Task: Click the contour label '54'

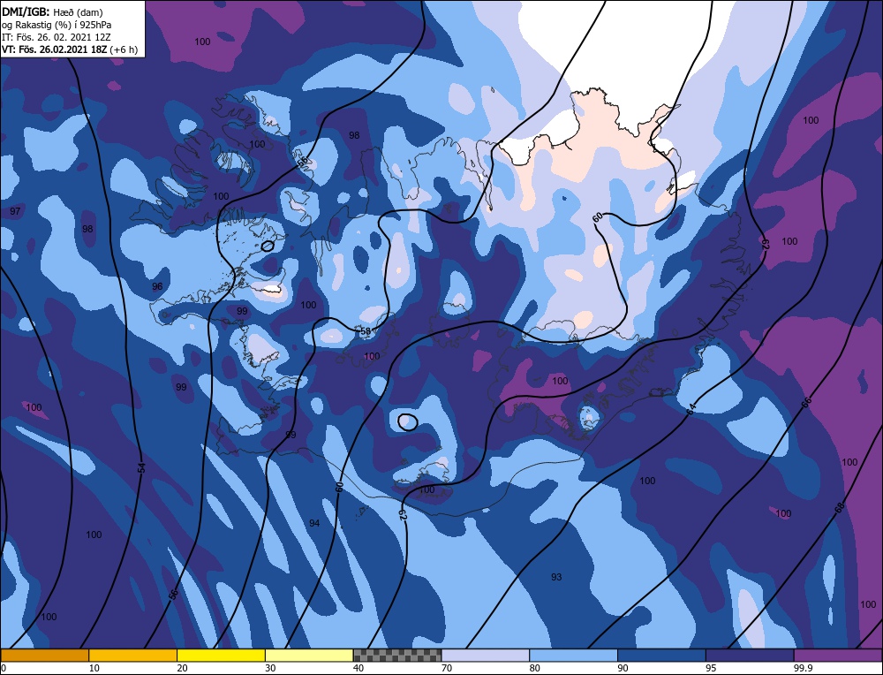Action: coord(142,467)
